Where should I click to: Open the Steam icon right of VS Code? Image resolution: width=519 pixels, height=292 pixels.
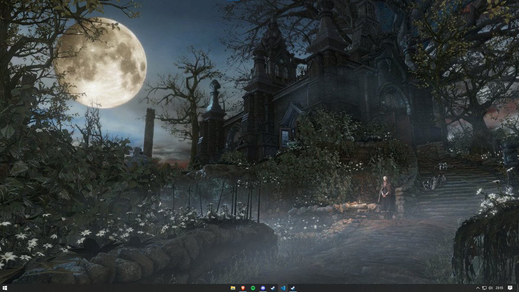coord(293,288)
